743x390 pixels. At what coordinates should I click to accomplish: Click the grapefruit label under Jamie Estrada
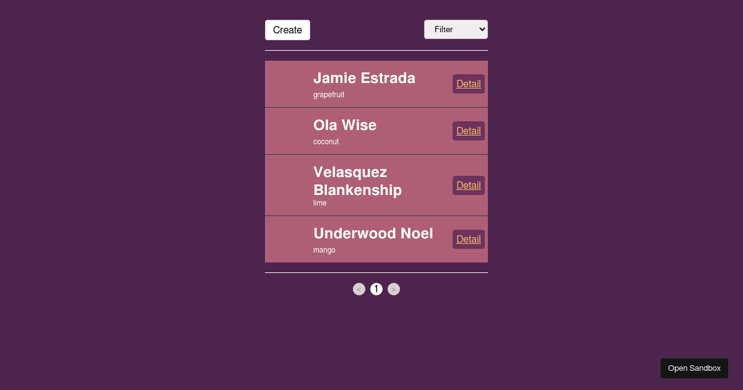coord(329,95)
